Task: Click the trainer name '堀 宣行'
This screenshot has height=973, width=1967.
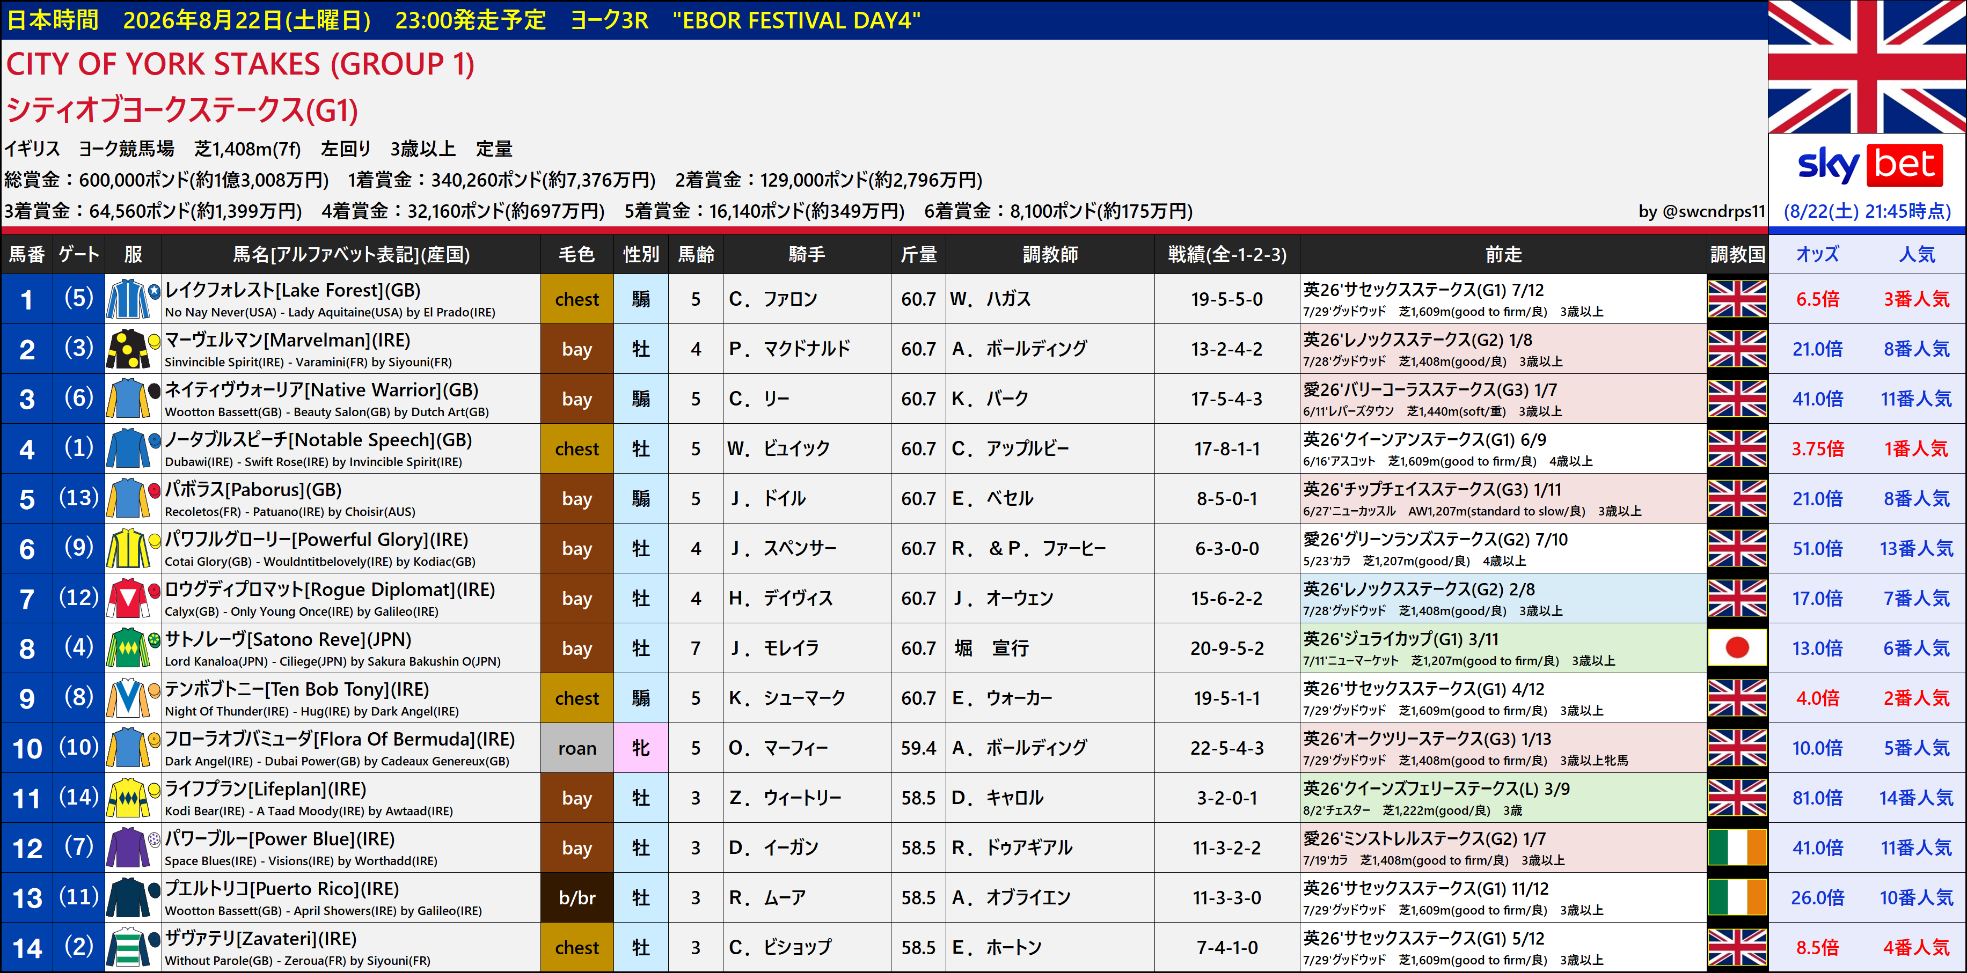Action: coord(991,648)
